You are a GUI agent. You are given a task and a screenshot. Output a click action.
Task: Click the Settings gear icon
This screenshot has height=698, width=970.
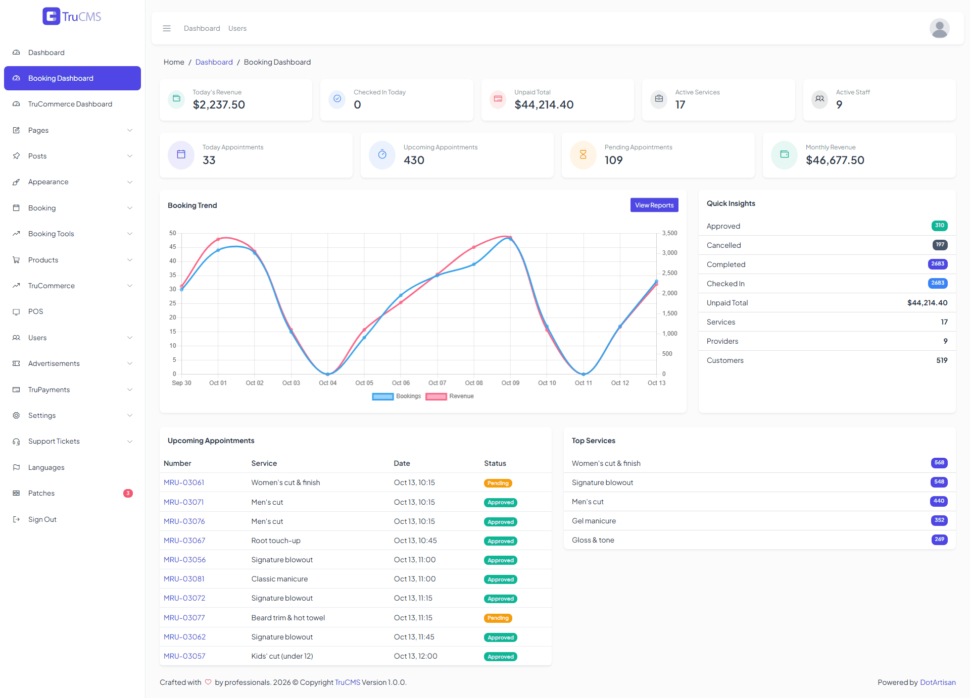[16, 415]
